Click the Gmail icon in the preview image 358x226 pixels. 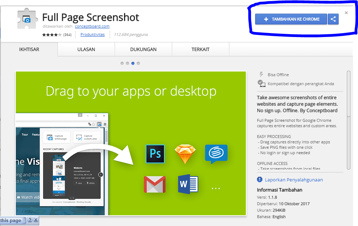tap(155, 184)
